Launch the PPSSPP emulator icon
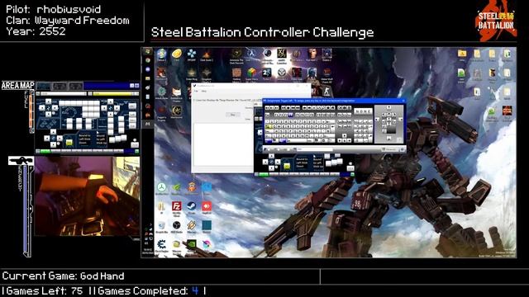Image resolution: width=529 pixels, height=297 pixels. (192, 54)
